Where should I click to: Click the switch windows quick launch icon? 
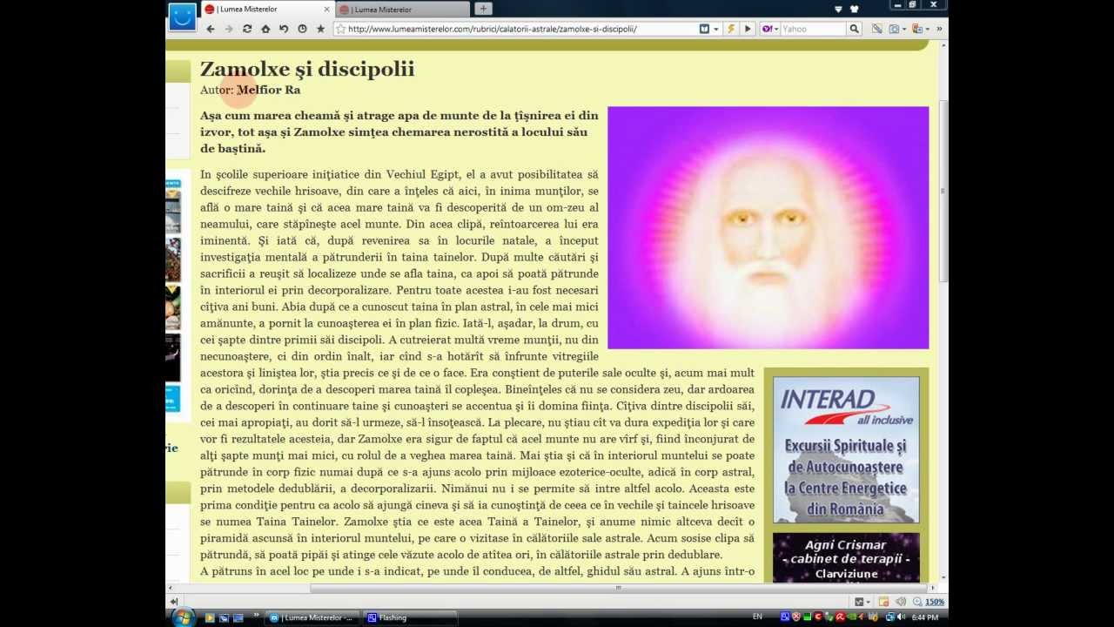coord(238,617)
